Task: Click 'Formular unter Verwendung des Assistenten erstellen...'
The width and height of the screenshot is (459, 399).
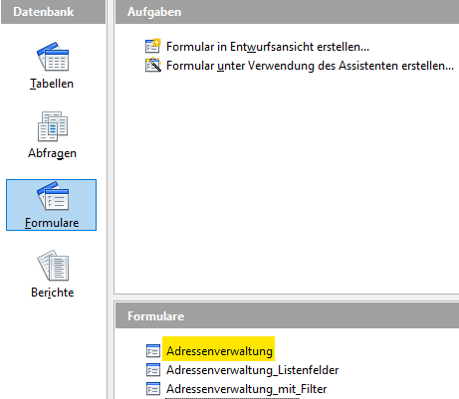Action: coord(310,66)
